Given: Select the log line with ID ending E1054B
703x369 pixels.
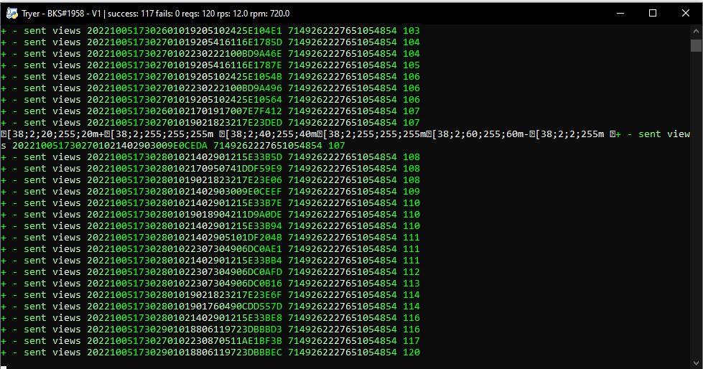Looking at the screenshot, I should click(210, 77).
